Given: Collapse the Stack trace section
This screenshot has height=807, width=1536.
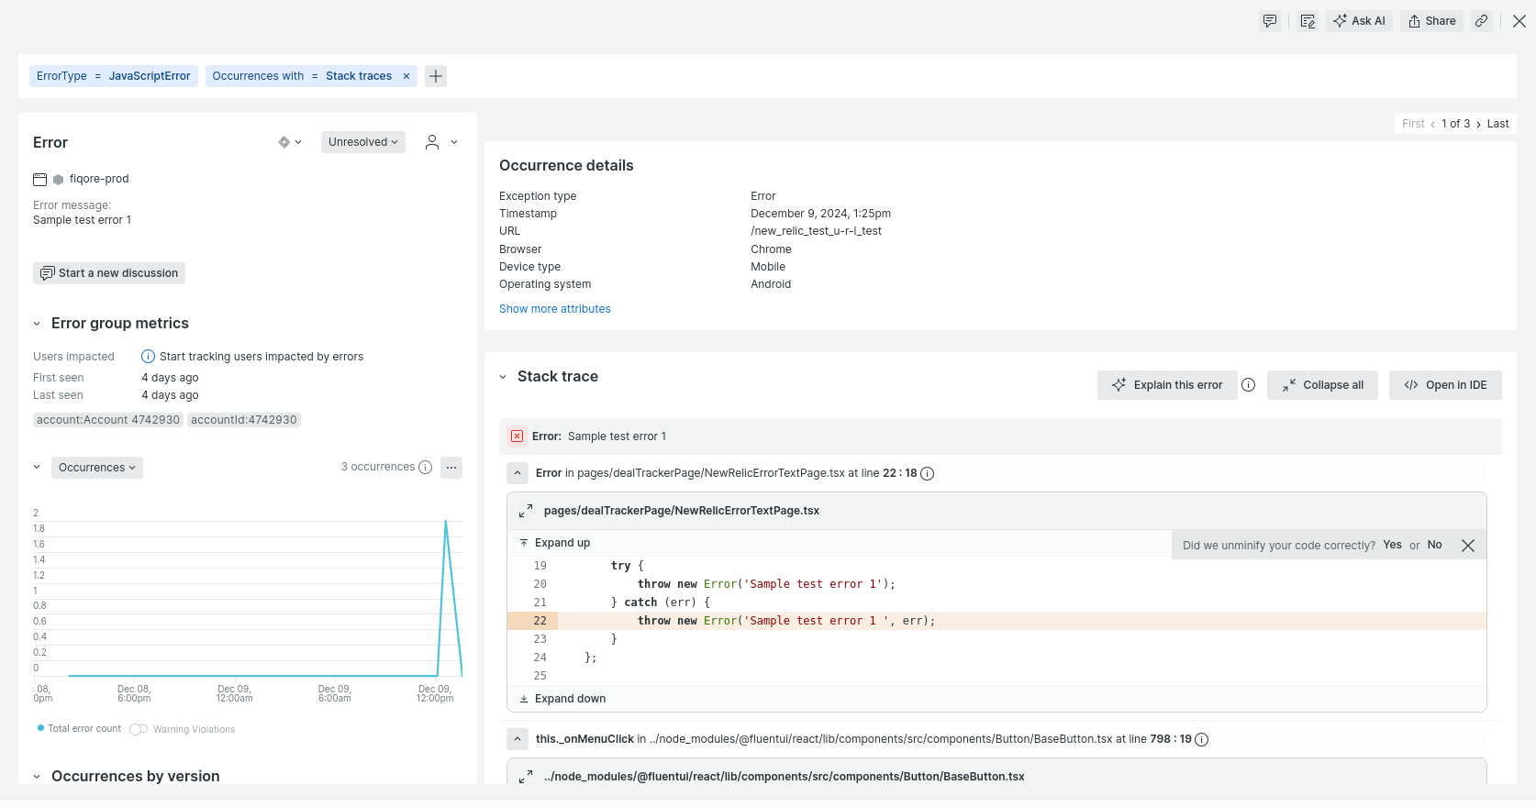Looking at the screenshot, I should 503,377.
